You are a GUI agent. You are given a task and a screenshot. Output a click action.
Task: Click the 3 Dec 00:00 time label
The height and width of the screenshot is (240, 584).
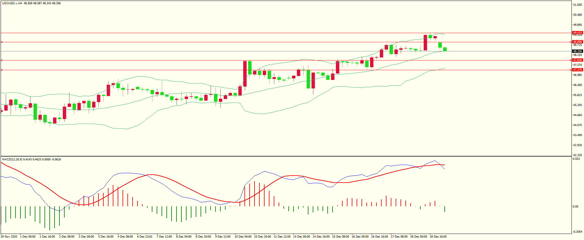click(x=86, y=237)
